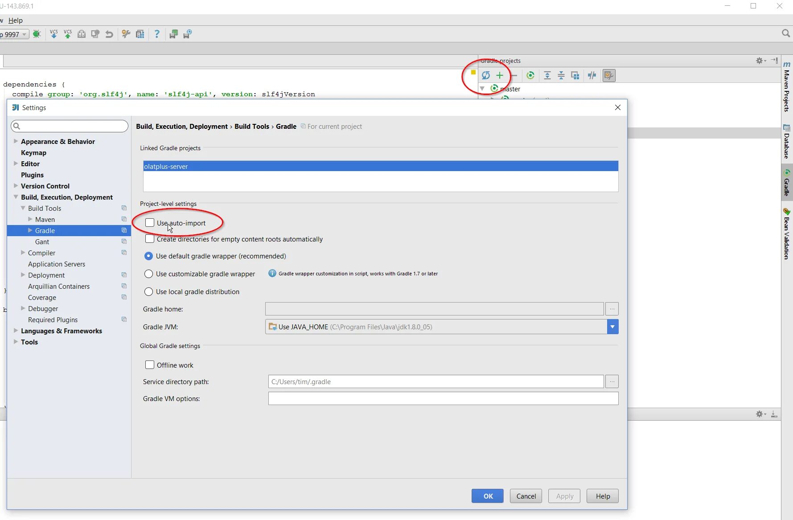Viewport: 793px width, 520px height.
Task: Click the Apply button
Action: coord(564,496)
